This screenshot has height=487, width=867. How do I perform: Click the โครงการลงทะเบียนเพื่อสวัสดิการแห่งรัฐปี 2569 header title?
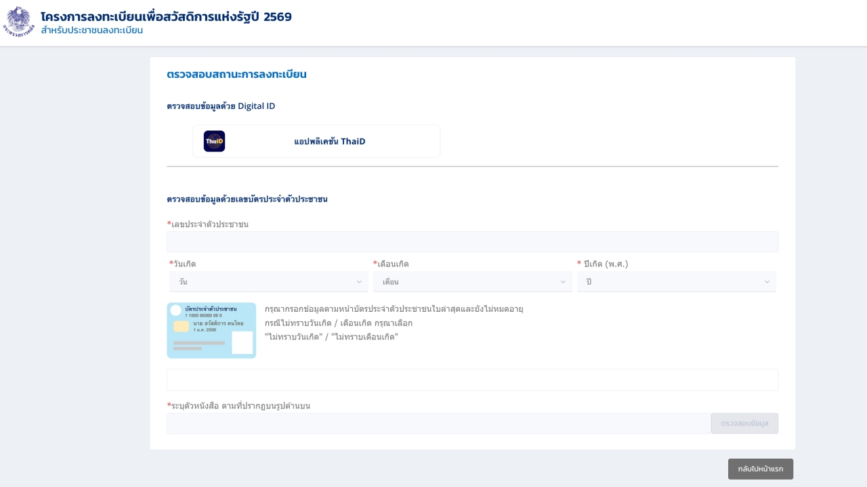(x=166, y=16)
